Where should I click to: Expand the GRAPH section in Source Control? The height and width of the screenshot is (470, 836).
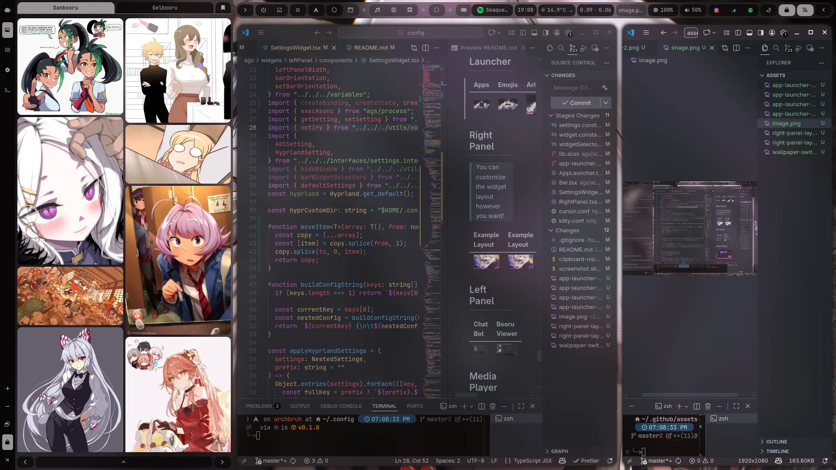pyautogui.click(x=559, y=451)
